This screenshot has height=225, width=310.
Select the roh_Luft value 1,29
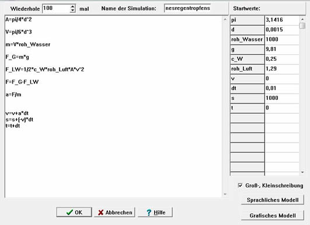(282, 68)
